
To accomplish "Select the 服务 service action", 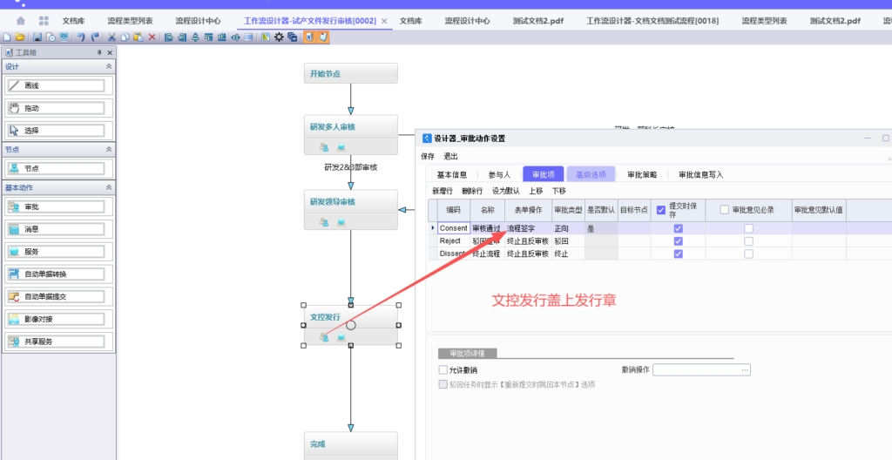I will [58, 251].
